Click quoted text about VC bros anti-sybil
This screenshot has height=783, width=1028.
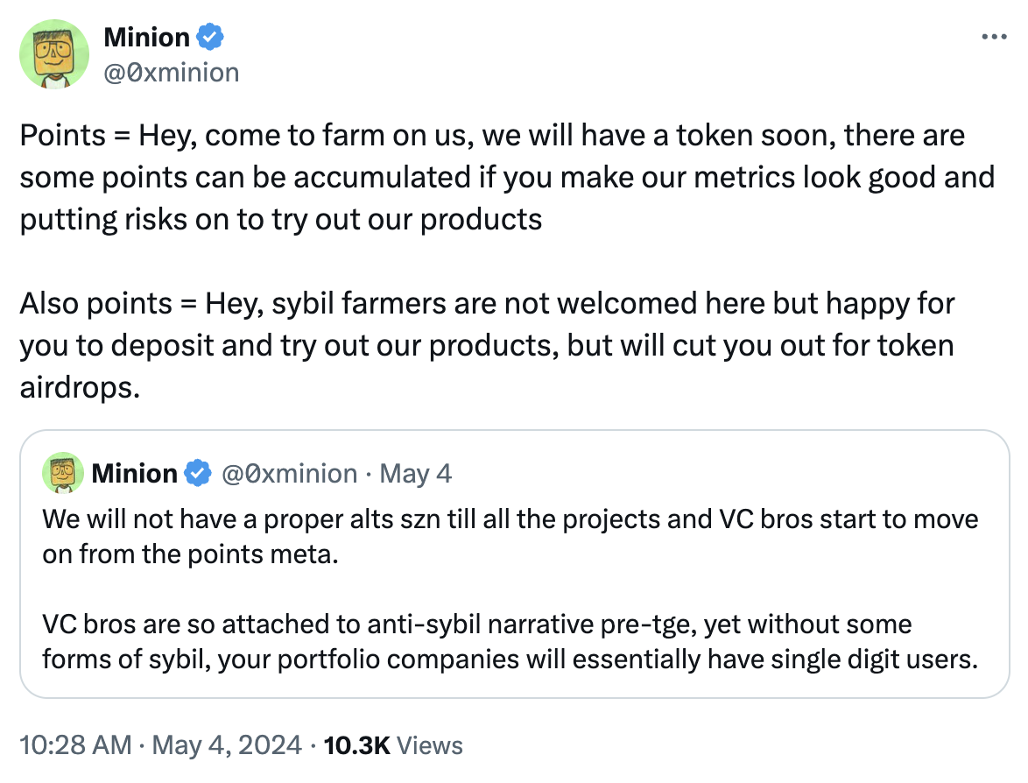(510, 642)
